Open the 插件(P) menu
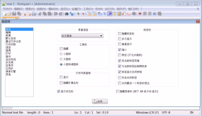This screenshot has height=116, width=202. coord(121,9)
